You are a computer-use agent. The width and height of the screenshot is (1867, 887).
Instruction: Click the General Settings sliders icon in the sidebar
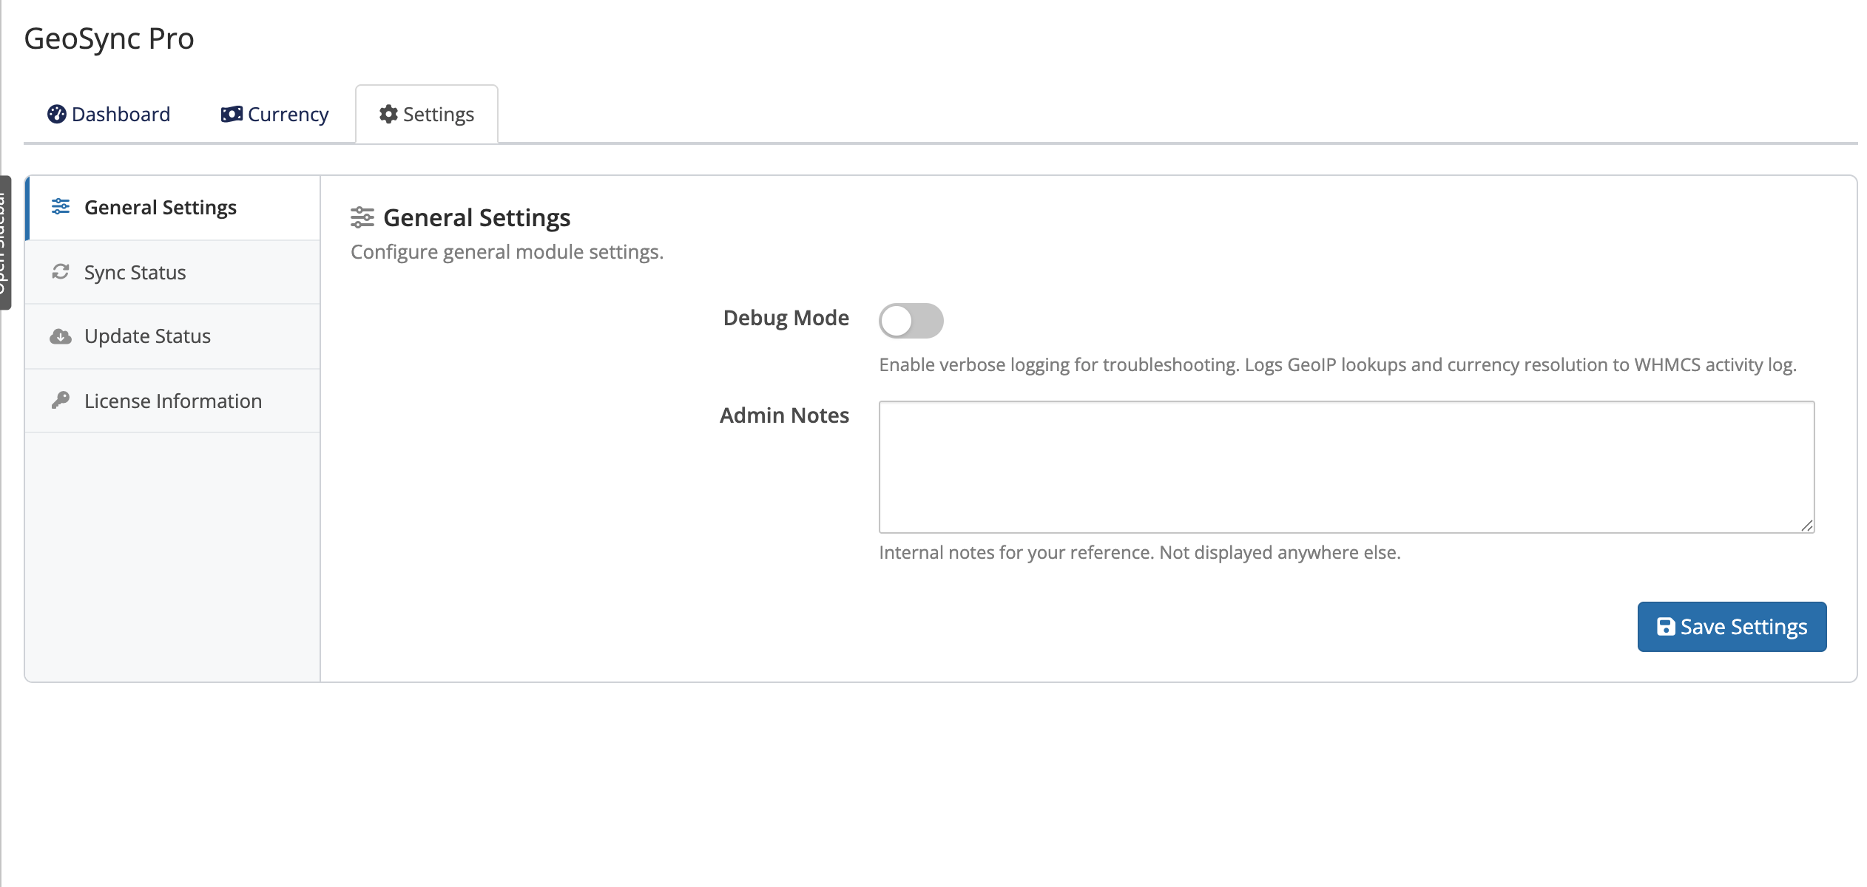(61, 207)
